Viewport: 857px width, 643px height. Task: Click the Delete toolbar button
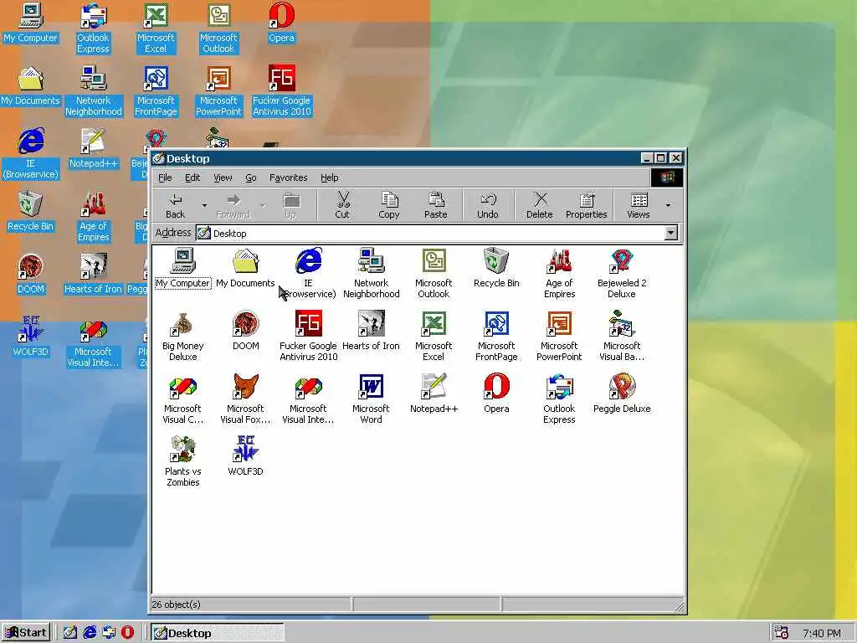(x=540, y=206)
